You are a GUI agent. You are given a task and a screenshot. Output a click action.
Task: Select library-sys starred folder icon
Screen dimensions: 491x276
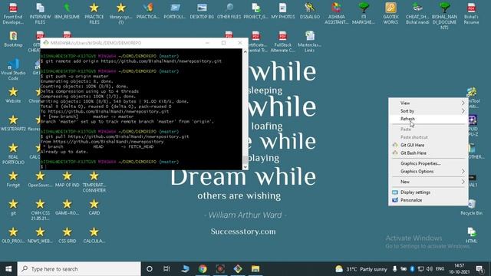click(x=121, y=13)
